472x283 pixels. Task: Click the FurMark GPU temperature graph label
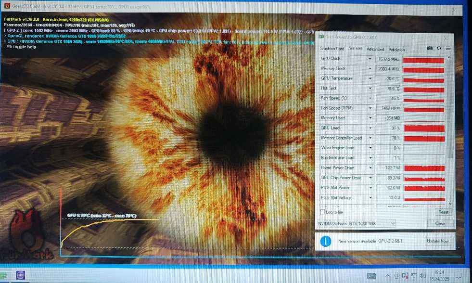[102, 216]
